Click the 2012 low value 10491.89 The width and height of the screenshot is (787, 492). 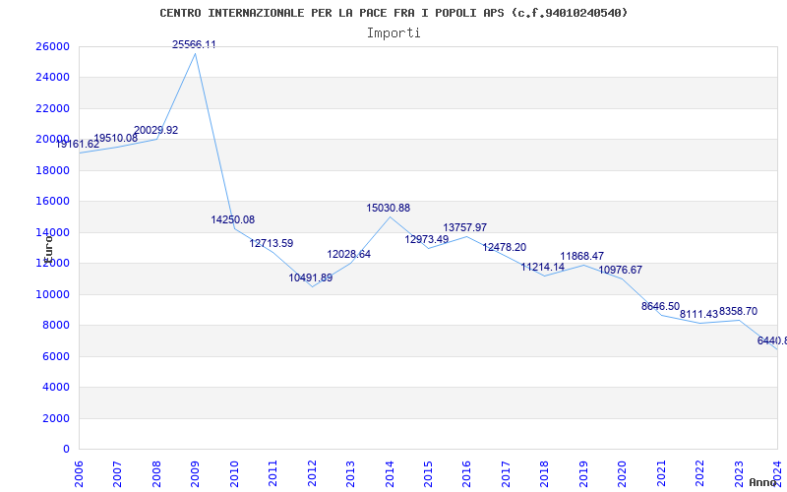tap(310, 278)
